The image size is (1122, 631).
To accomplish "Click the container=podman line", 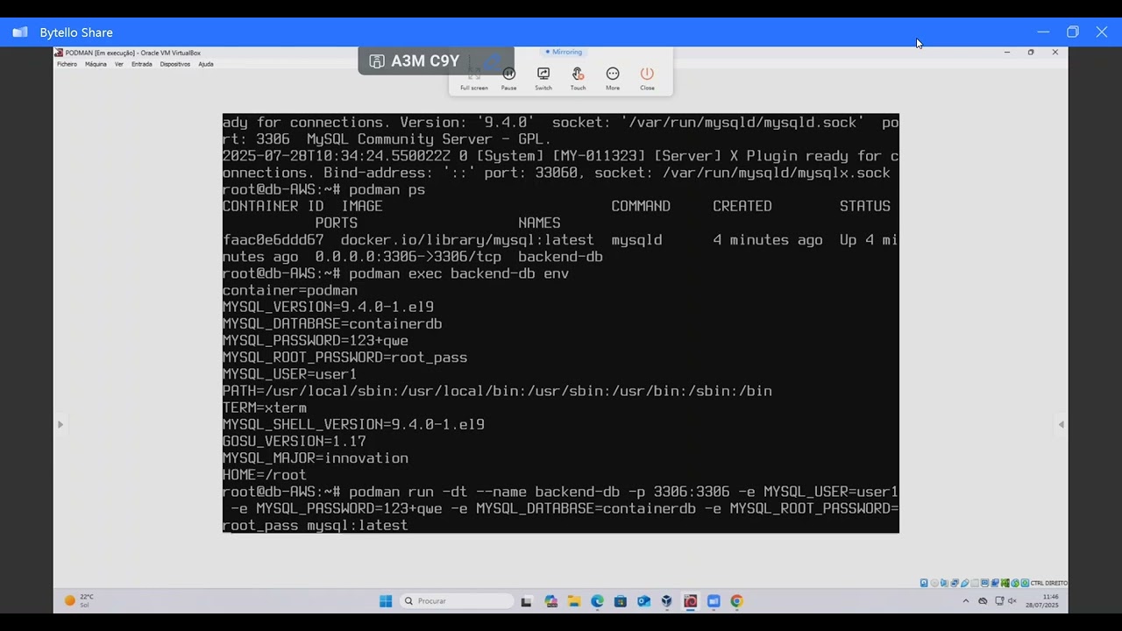I will [x=290, y=291].
